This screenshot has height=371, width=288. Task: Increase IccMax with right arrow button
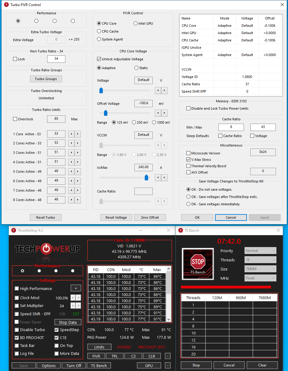[x=164, y=177]
